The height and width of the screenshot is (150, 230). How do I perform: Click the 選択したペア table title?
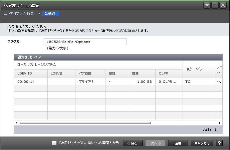coord(29,57)
